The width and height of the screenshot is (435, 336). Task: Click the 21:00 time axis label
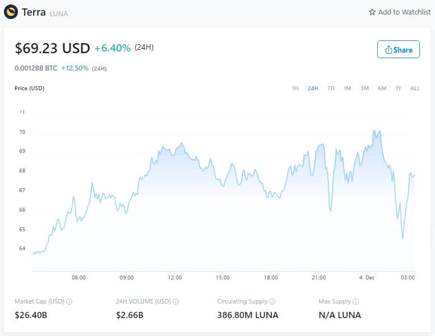tap(319, 278)
